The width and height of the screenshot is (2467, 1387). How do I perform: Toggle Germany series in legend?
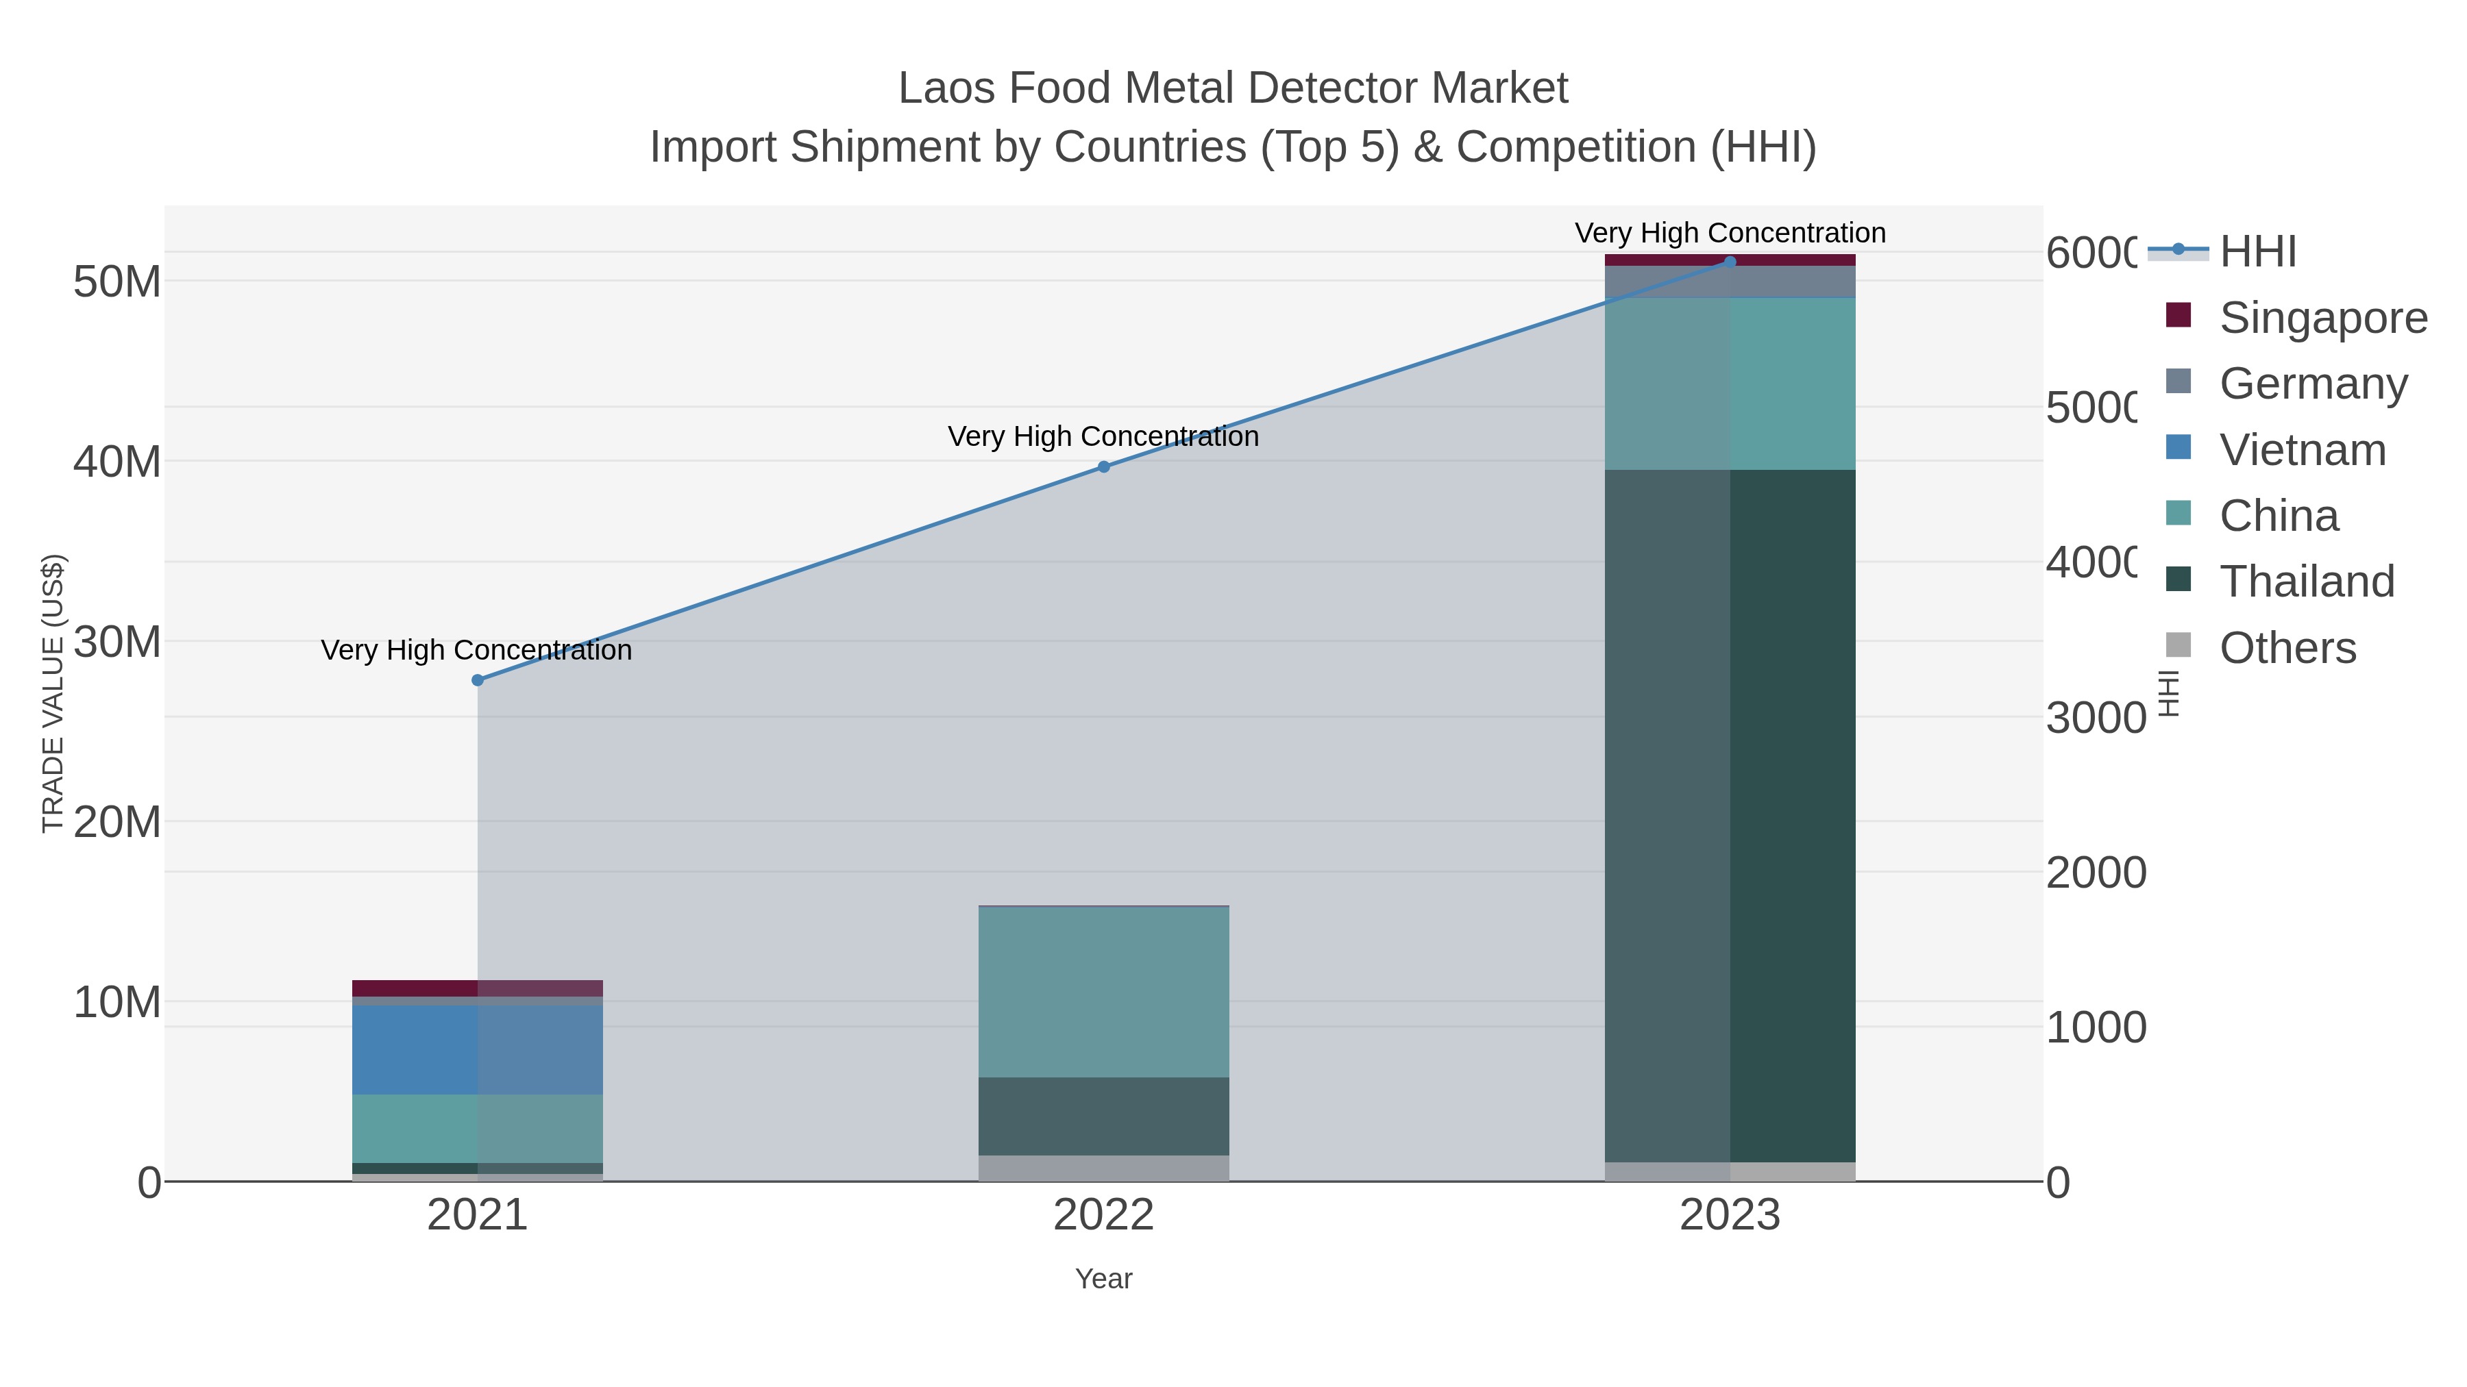pos(2286,383)
